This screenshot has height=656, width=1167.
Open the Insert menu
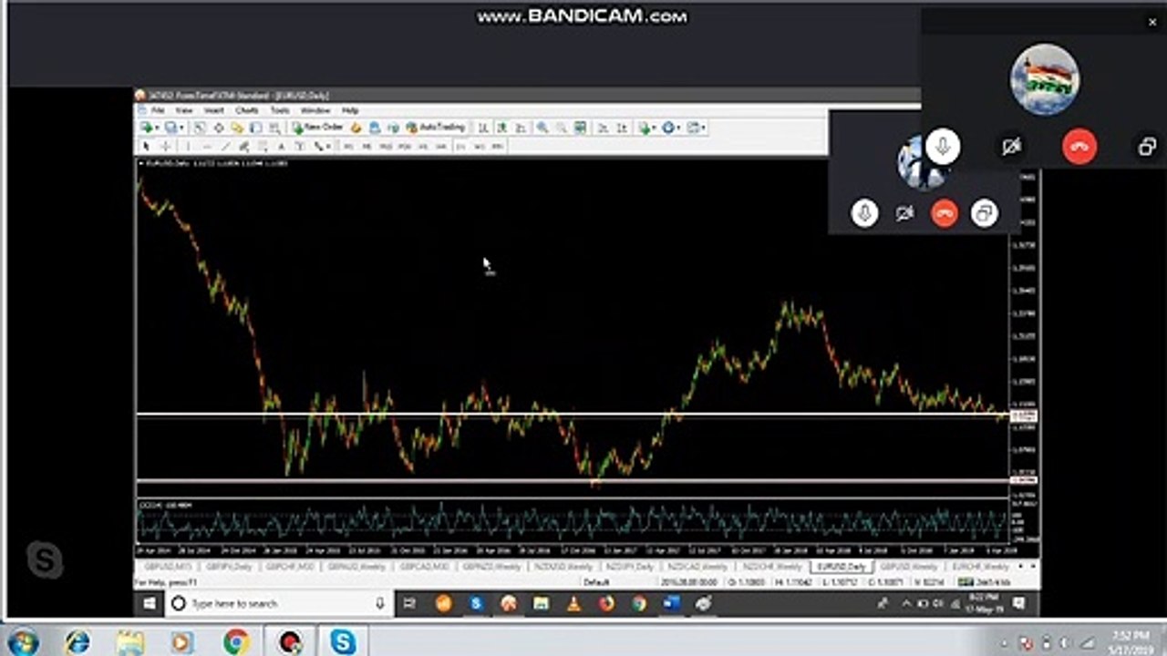pyautogui.click(x=214, y=110)
